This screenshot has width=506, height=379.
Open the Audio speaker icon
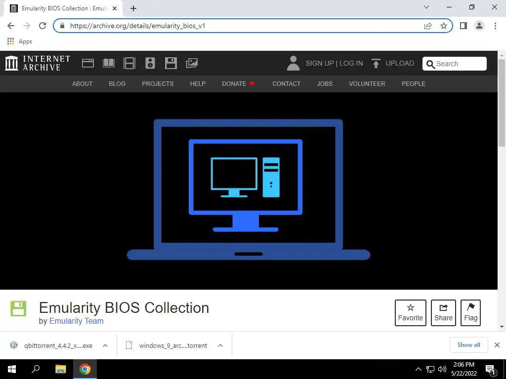[150, 63]
